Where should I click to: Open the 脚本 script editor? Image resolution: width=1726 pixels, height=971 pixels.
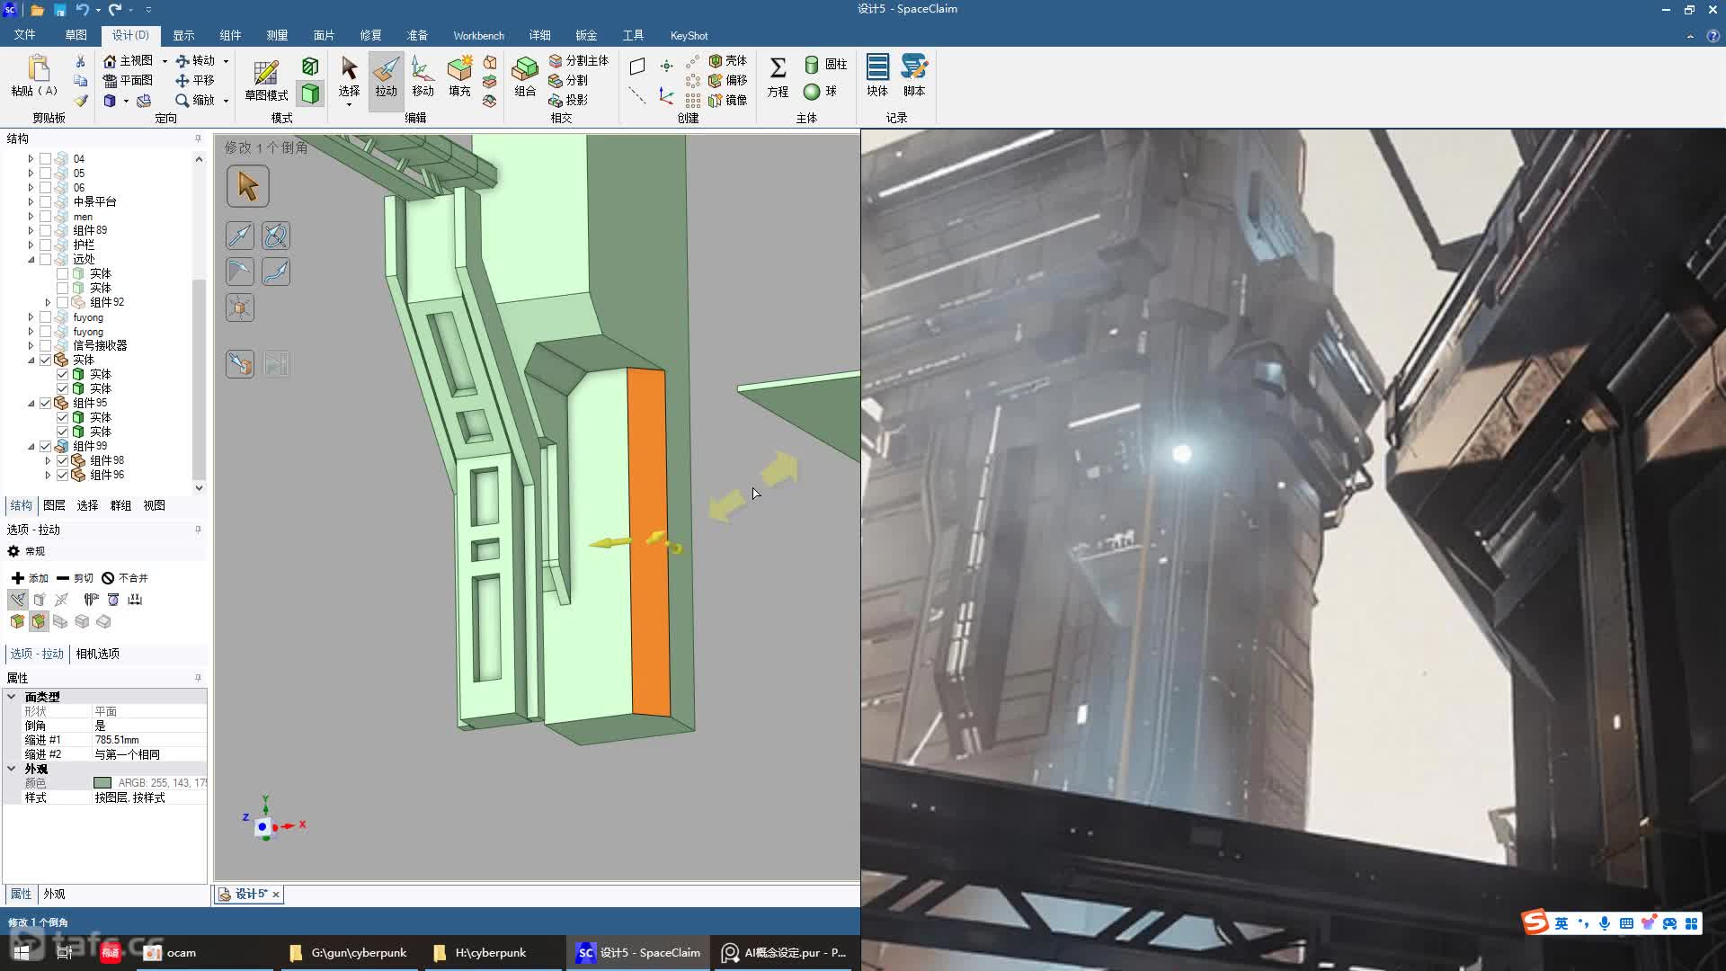point(914,77)
